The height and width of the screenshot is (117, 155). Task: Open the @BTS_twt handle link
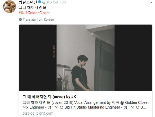(50, 2)
